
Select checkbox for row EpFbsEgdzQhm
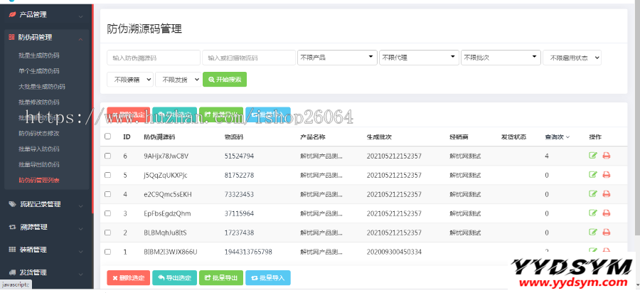tap(107, 213)
